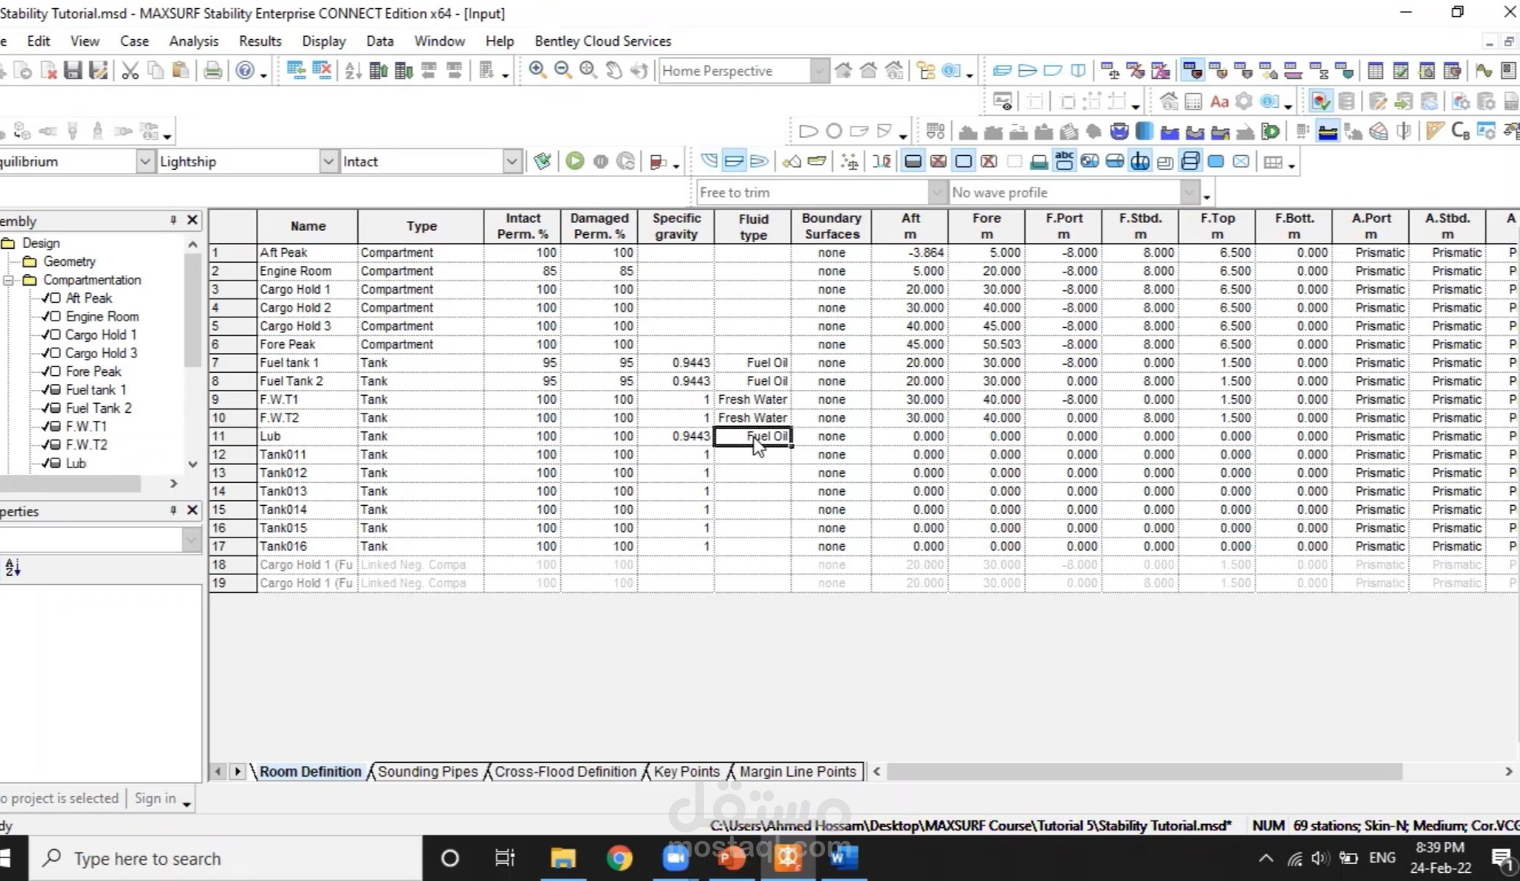Toggle the F.W.T1 visibility checkmark
This screenshot has width=1520, height=881.
46,427
